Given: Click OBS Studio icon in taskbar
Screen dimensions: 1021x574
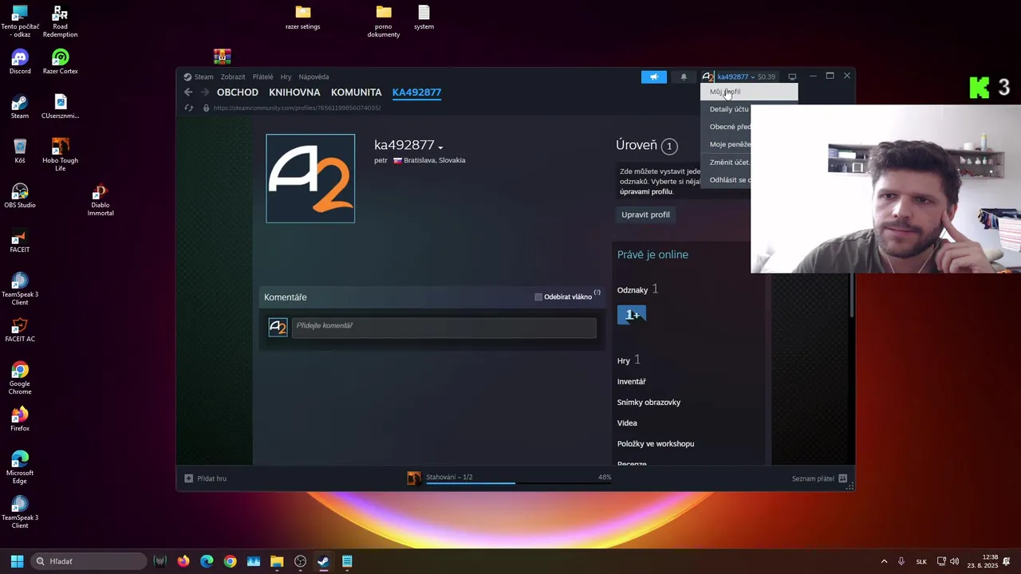Looking at the screenshot, I should pyautogui.click(x=300, y=561).
